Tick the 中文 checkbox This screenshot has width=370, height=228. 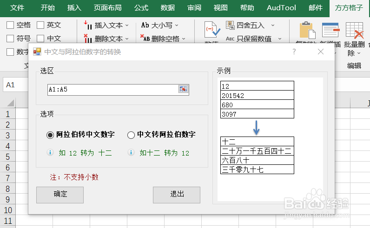tap(40, 39)
